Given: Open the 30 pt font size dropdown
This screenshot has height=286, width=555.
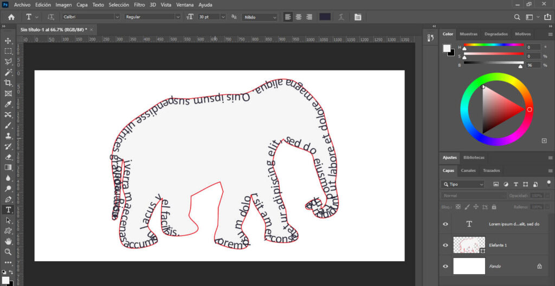Looking at the screenshot, I should 223,17.
